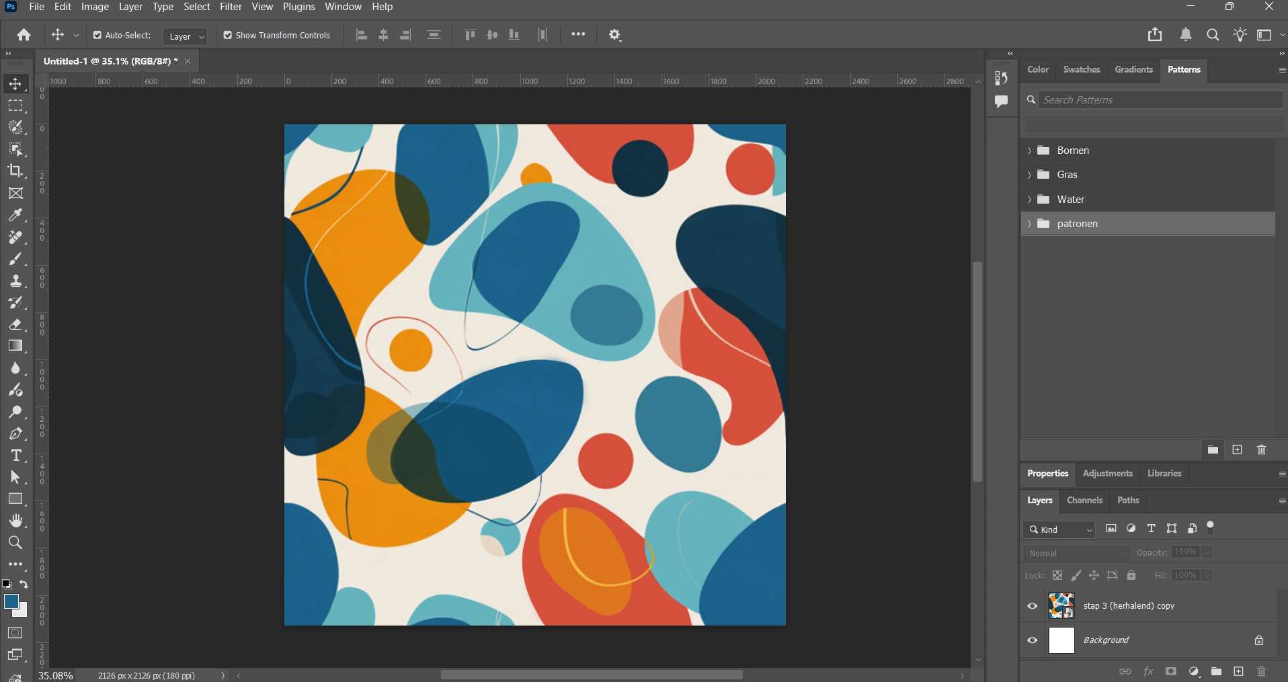Select the Eyedropper tool
1288x682 pixels.
click(15, 215)
